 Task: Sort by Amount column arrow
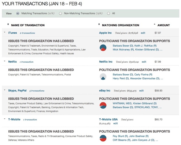click(155, 24)
